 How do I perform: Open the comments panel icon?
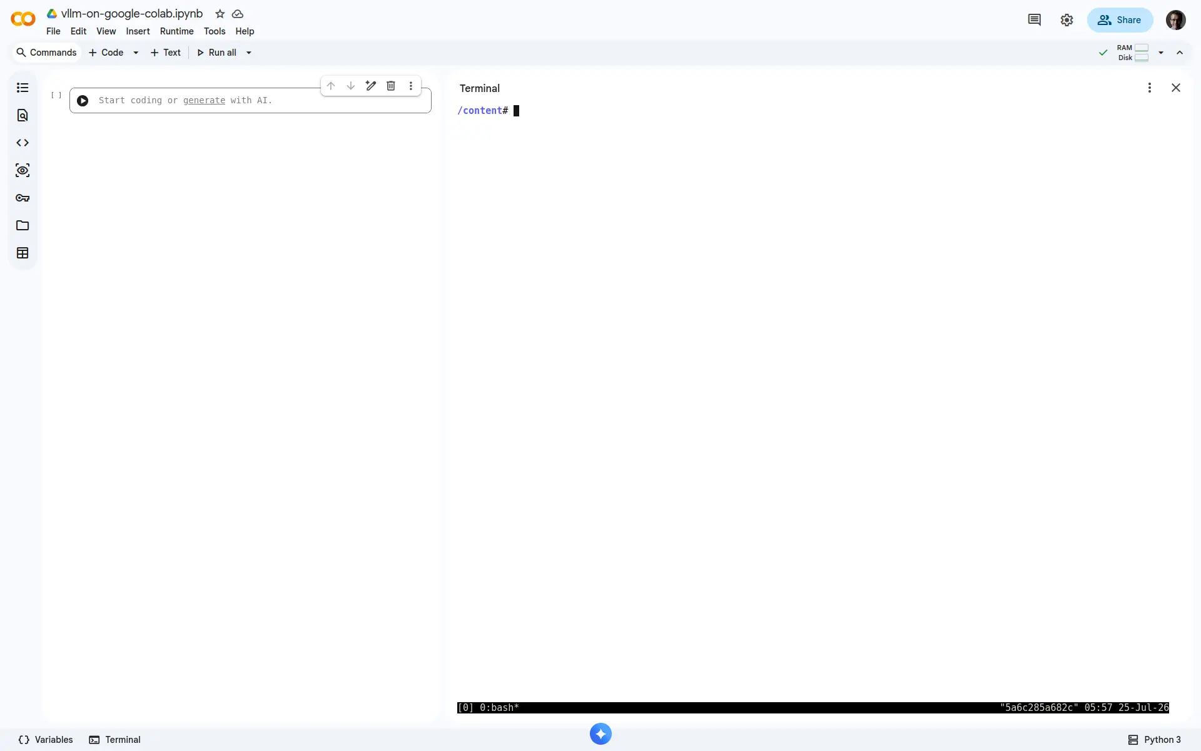click(1035, 20)
